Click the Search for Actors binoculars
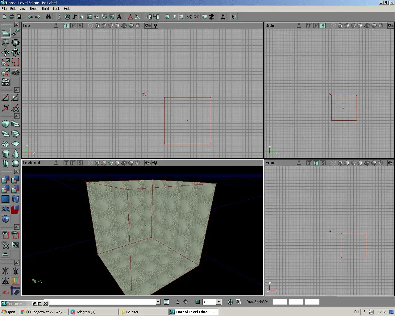 pos(48,17)
